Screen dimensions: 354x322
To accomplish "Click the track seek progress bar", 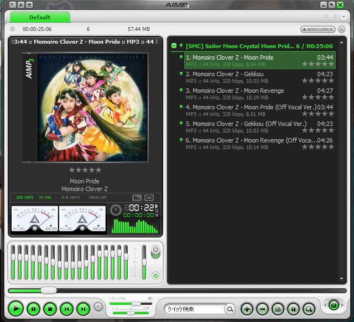I will click(177, 291).
